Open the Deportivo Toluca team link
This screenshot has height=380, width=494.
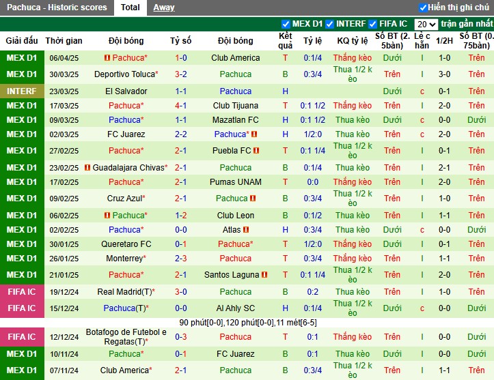point(125,74)
